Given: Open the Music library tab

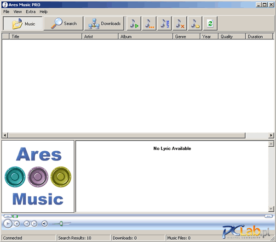Looking at the screenshot, I should point(23,23).
